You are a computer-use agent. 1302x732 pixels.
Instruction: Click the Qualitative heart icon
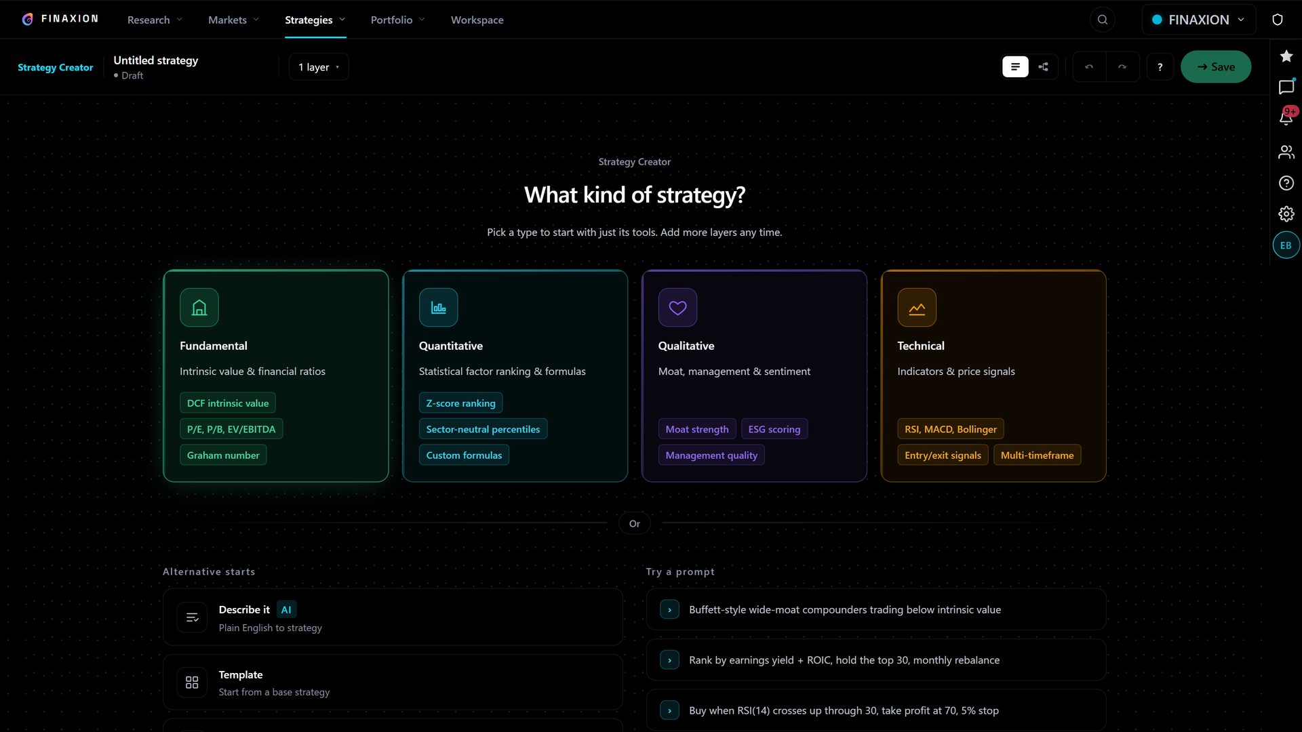(x=678, y=308)
